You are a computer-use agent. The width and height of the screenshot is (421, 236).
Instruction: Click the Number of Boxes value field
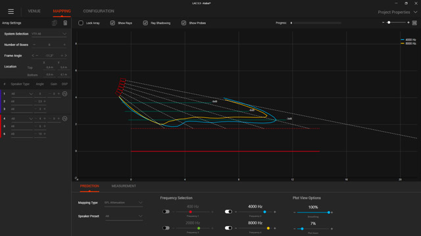49,45
